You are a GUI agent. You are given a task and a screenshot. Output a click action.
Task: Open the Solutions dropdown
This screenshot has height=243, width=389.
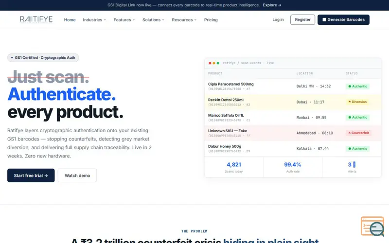point(153,19)
